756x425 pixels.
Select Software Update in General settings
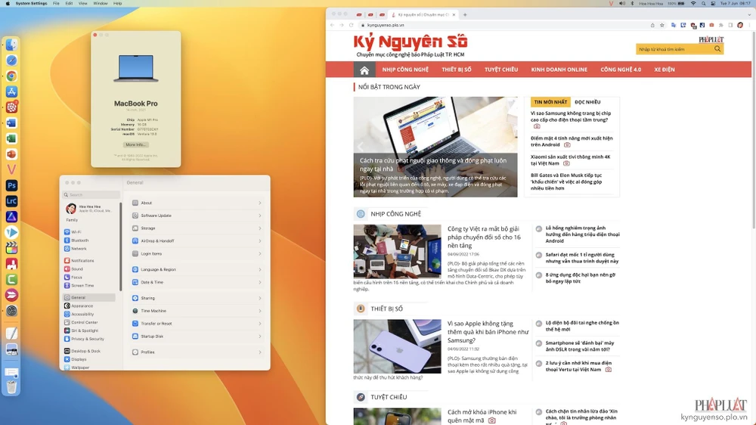tap(156, 216)
